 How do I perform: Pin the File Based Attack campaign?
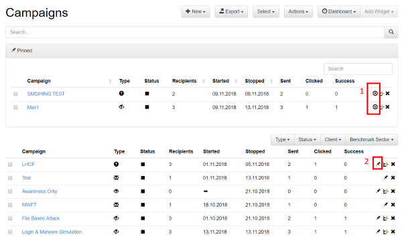378,218
